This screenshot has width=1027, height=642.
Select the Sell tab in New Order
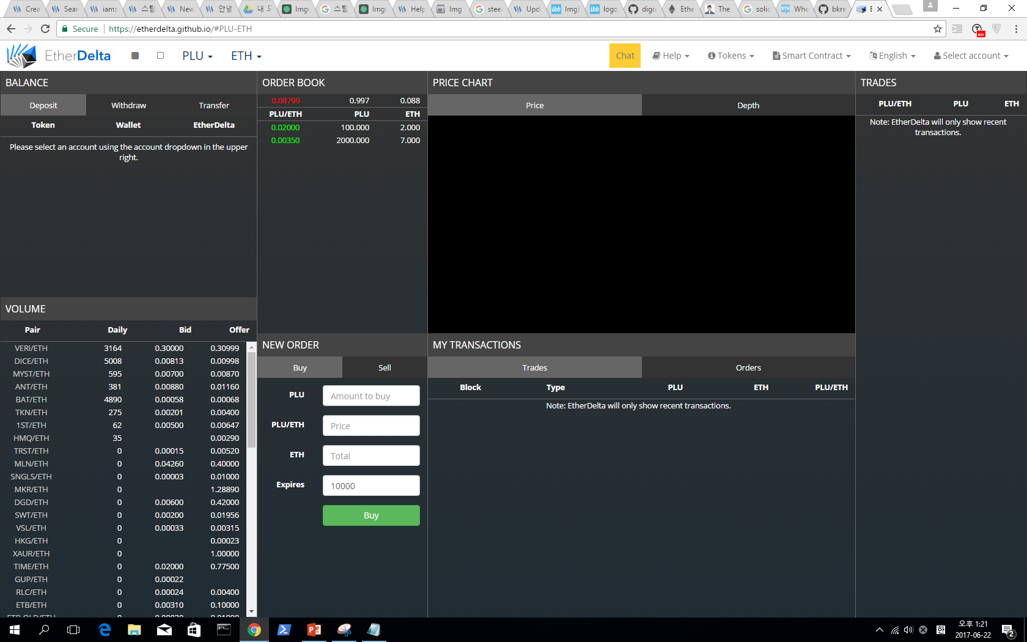385,367
